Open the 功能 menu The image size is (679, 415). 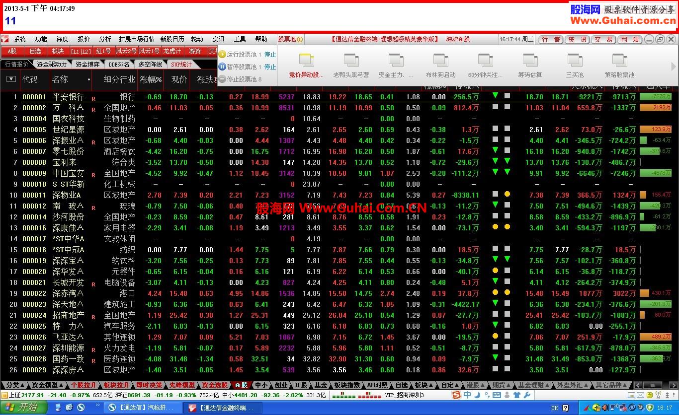[x=41, y=39]
